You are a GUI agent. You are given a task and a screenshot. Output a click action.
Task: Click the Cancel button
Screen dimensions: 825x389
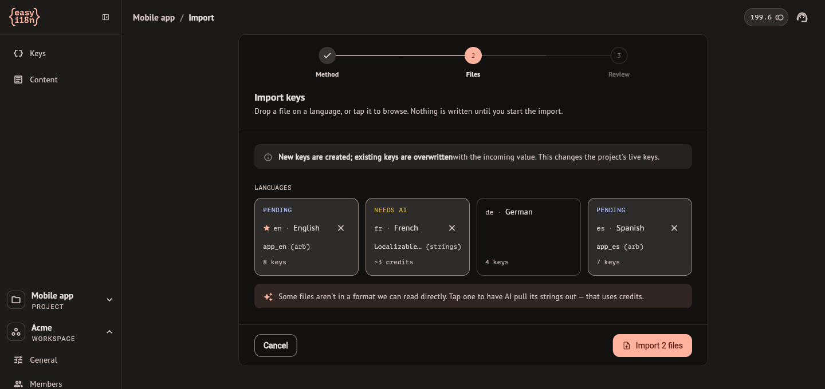[x=276, y=346]
